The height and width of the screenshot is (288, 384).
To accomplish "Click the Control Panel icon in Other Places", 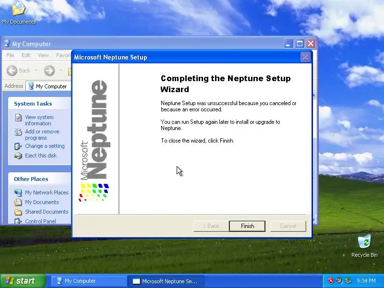I will [x=18, y=221].
